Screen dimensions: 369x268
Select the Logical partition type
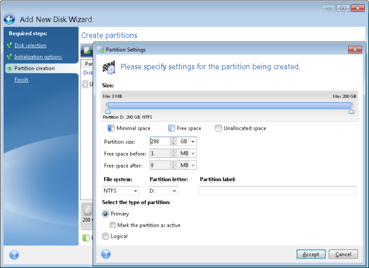coord(105,237)
